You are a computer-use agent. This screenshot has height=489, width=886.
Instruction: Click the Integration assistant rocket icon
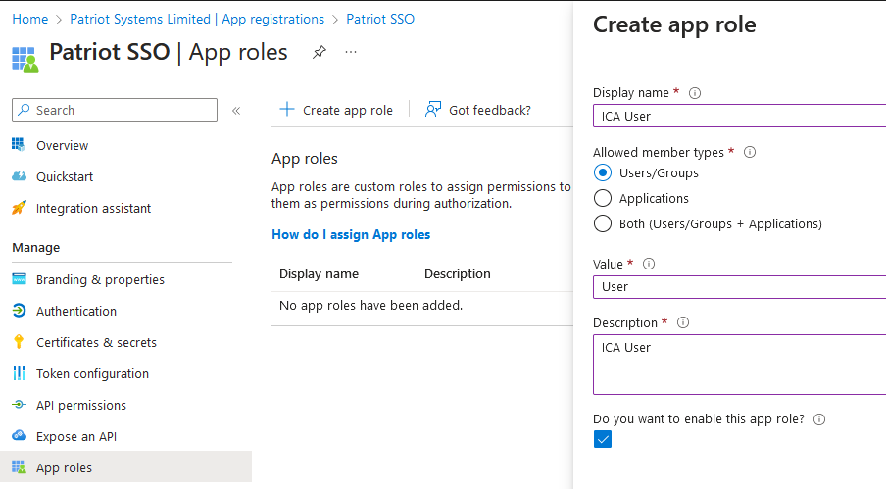click(19, 208)
